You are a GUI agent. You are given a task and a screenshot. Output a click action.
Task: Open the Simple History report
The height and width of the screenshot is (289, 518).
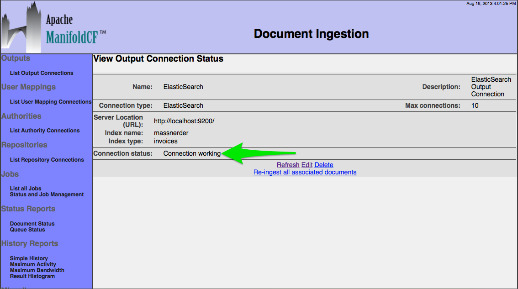29,258
